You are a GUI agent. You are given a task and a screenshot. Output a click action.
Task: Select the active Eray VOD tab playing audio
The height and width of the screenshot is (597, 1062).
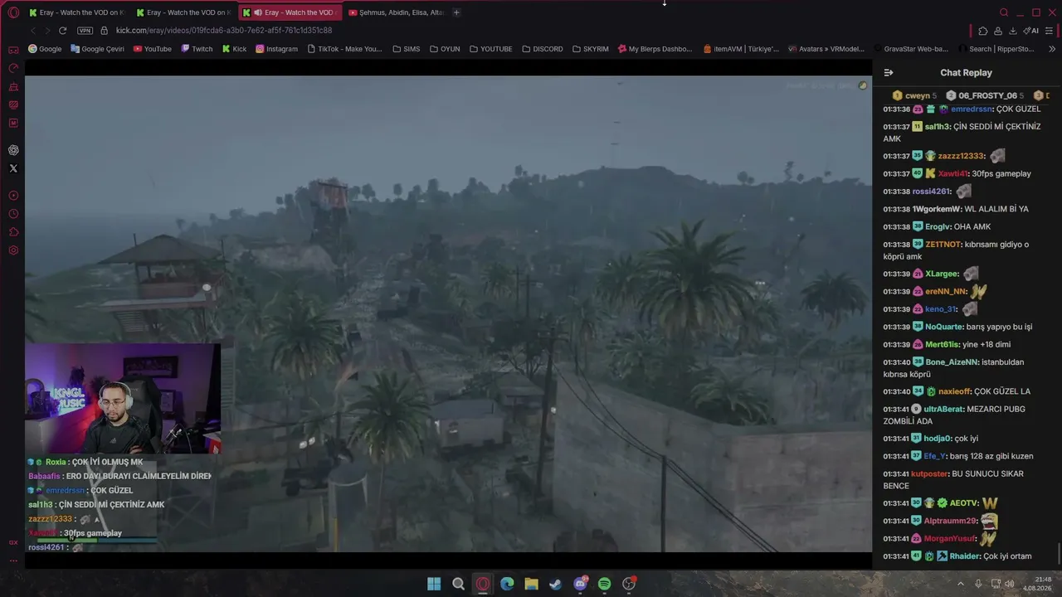(x=291, y=12)
